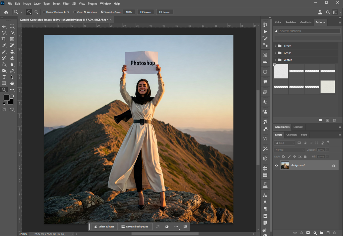
Task: Select the Eraser tool
Action: click(x=12, y=58)
